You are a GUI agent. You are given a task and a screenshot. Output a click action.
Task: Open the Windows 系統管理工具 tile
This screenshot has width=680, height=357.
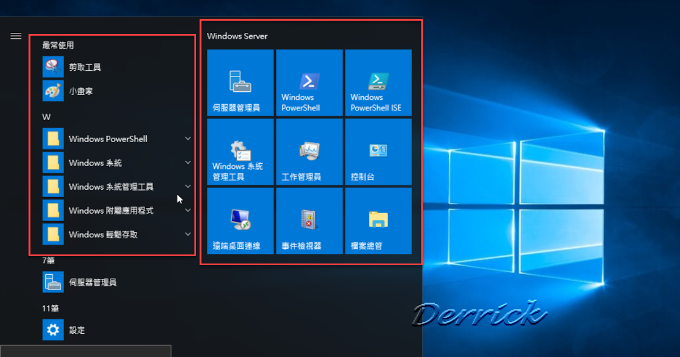[x=240, y=152]
